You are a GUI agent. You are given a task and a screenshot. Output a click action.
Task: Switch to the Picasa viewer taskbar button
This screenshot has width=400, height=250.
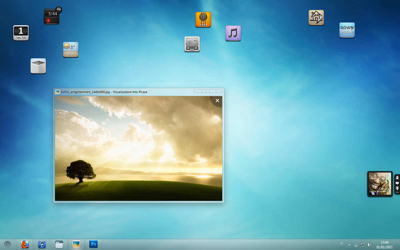(x=76, y=244)
